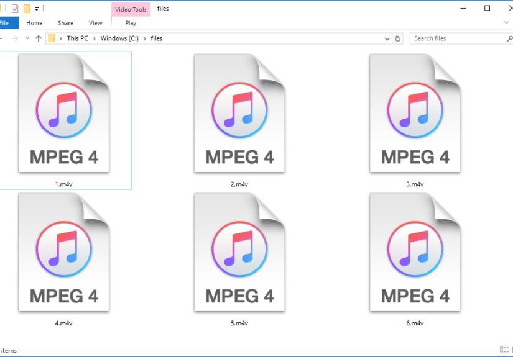
Task: Open the Customize Quick Access Toolbar dropdown
Action: [x=37, y=9]
